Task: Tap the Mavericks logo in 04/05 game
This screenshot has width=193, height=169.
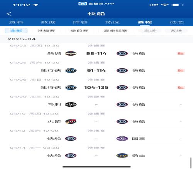Action: coord(71,70)
